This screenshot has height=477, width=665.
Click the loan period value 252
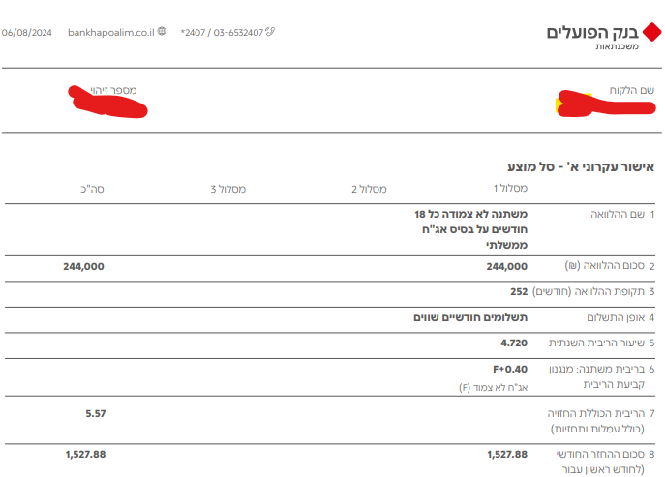coord(519,290)
